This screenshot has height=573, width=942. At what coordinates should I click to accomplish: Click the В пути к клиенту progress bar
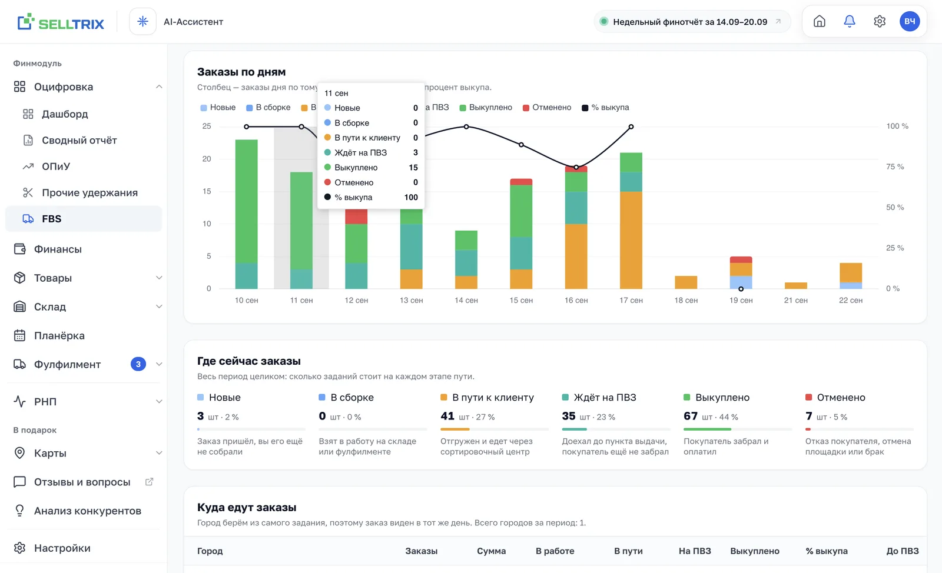(x=495, y=429)
